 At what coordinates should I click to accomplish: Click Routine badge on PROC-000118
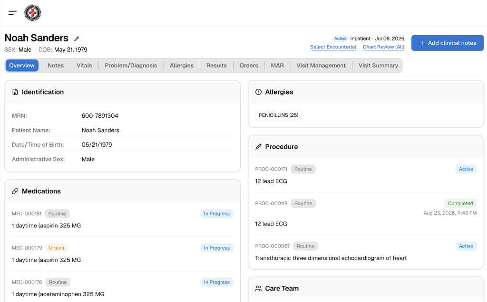303,203
